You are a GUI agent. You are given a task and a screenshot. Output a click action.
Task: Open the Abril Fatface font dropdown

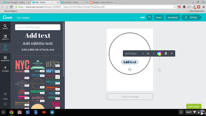coord(134,53)
